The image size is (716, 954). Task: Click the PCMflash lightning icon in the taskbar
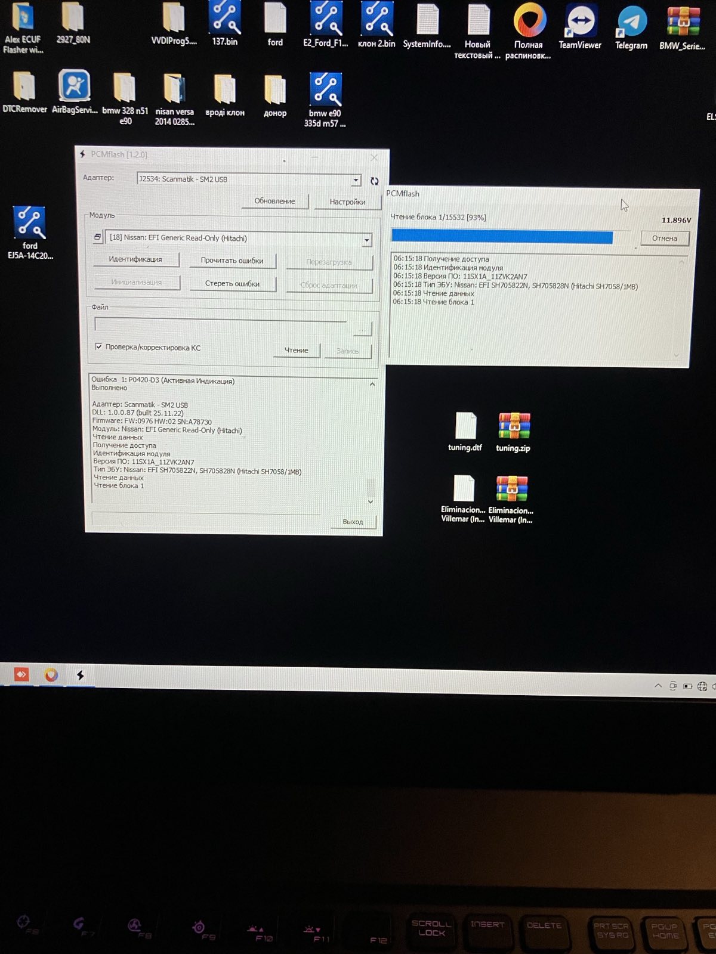[x=80, y=675]
